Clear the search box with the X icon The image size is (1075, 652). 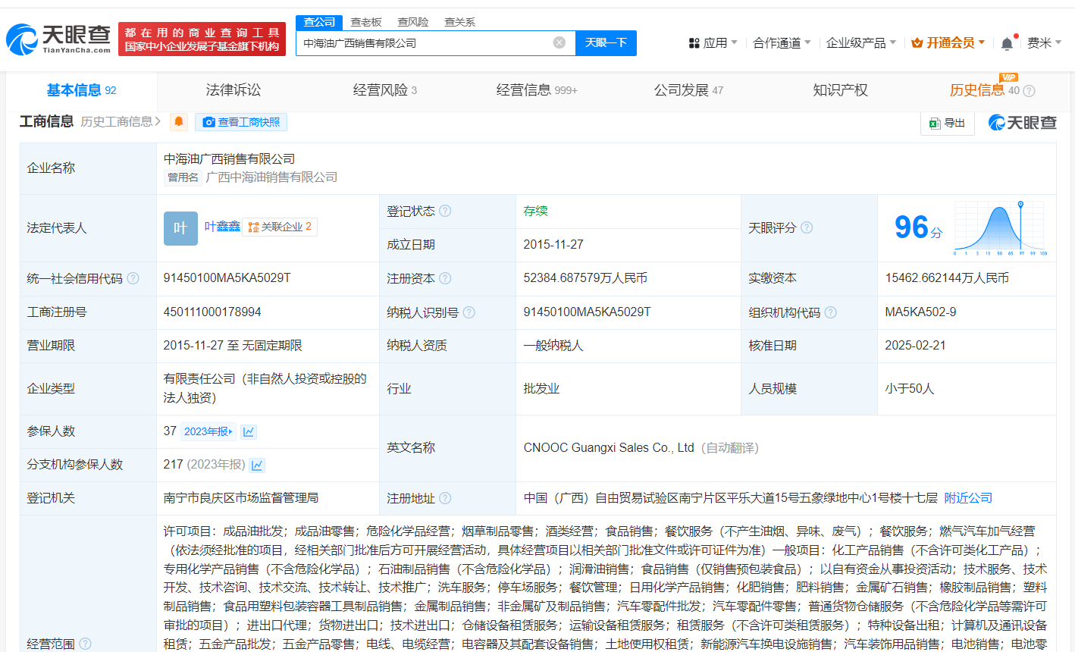point(559,42)
